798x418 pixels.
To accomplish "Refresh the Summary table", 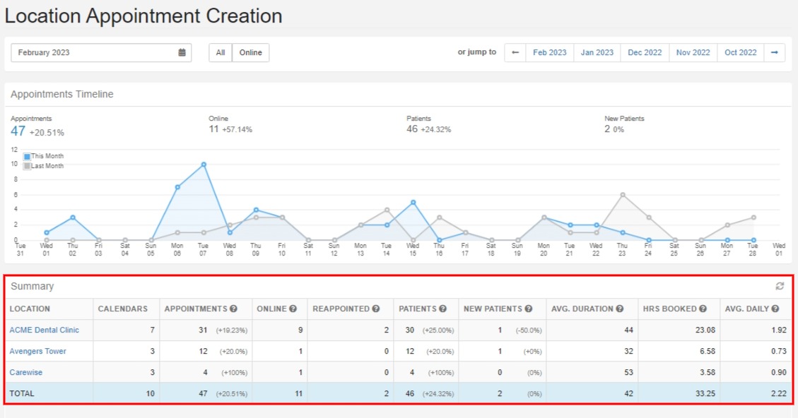I will (779, 287).
